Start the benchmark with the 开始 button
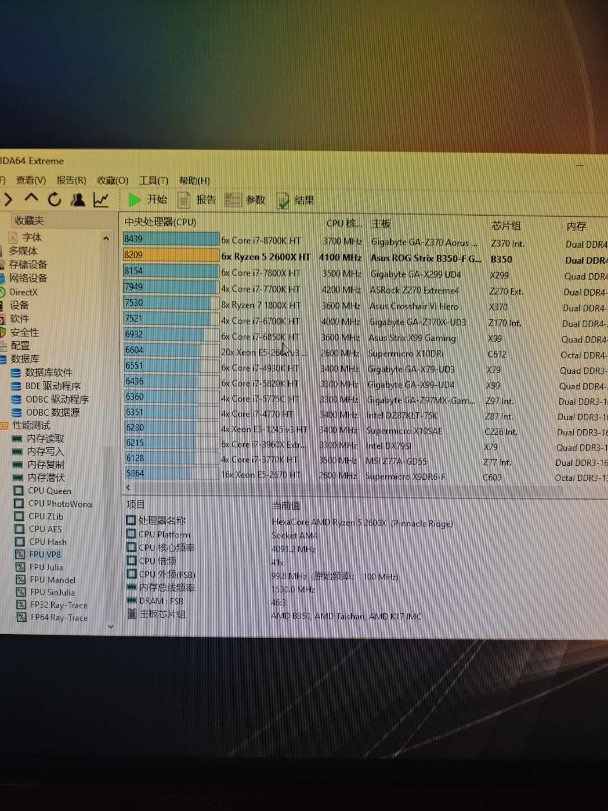608x811 pixels. pos(147,199)
